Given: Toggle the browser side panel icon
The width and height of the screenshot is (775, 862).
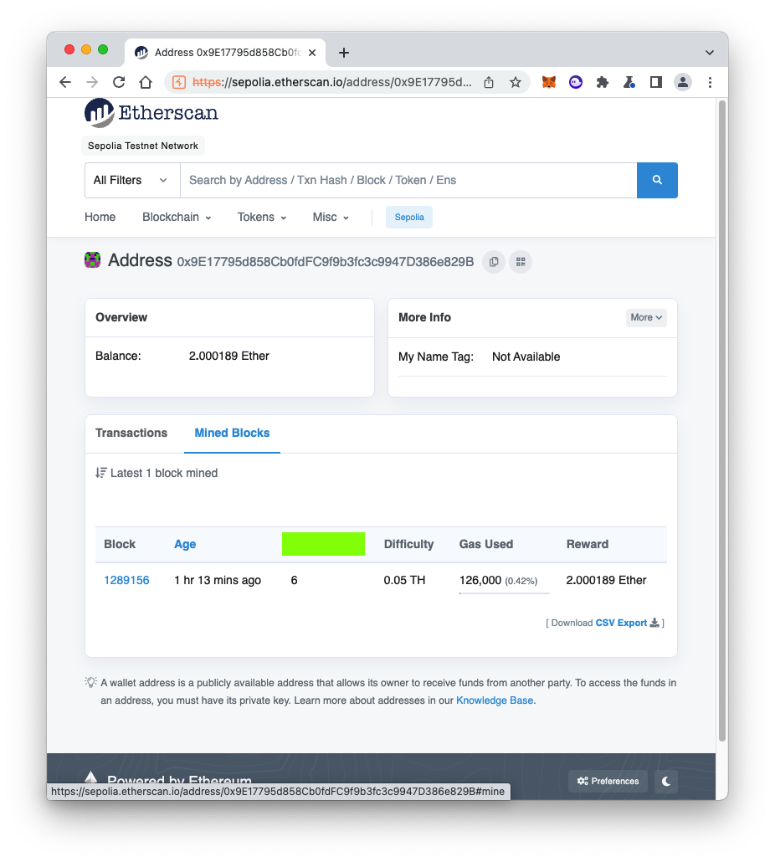Looking at the screenshot, I should click(655, 83).
